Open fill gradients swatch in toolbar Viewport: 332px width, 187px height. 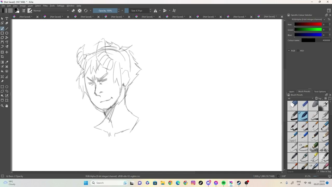(5, 11)
